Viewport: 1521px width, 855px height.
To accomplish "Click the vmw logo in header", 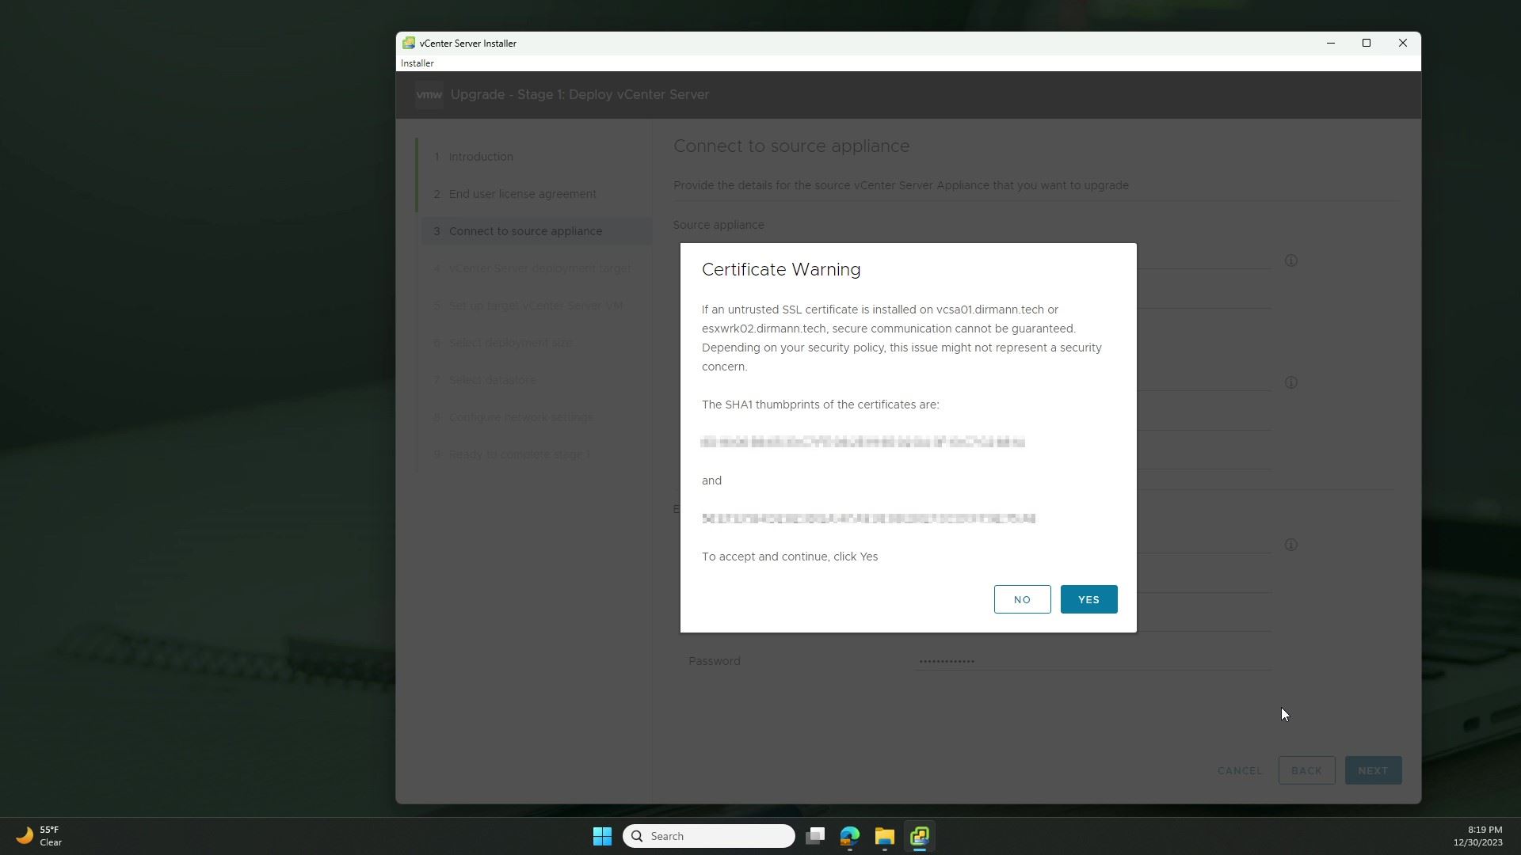I will 429,94.
